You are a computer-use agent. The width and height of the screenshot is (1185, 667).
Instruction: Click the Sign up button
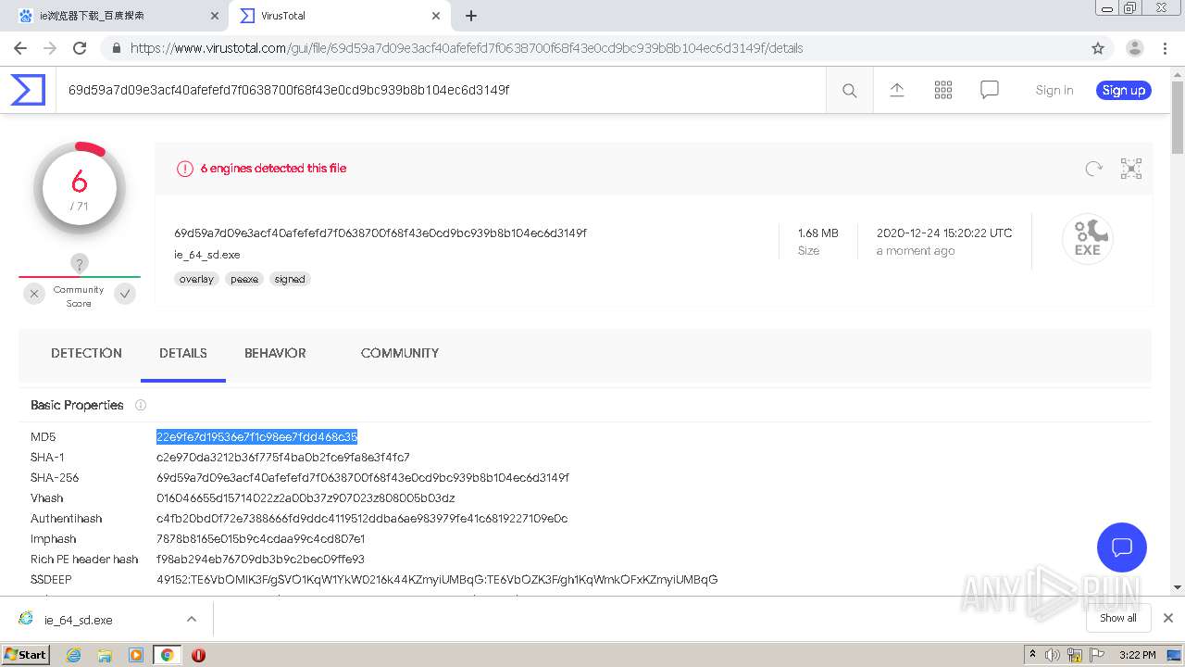pyautogui.click(x=1124, y=90)
